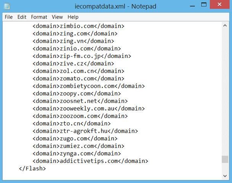Click the scrollbar down arrow
This screenshot has width=232, height=183.
225,176
